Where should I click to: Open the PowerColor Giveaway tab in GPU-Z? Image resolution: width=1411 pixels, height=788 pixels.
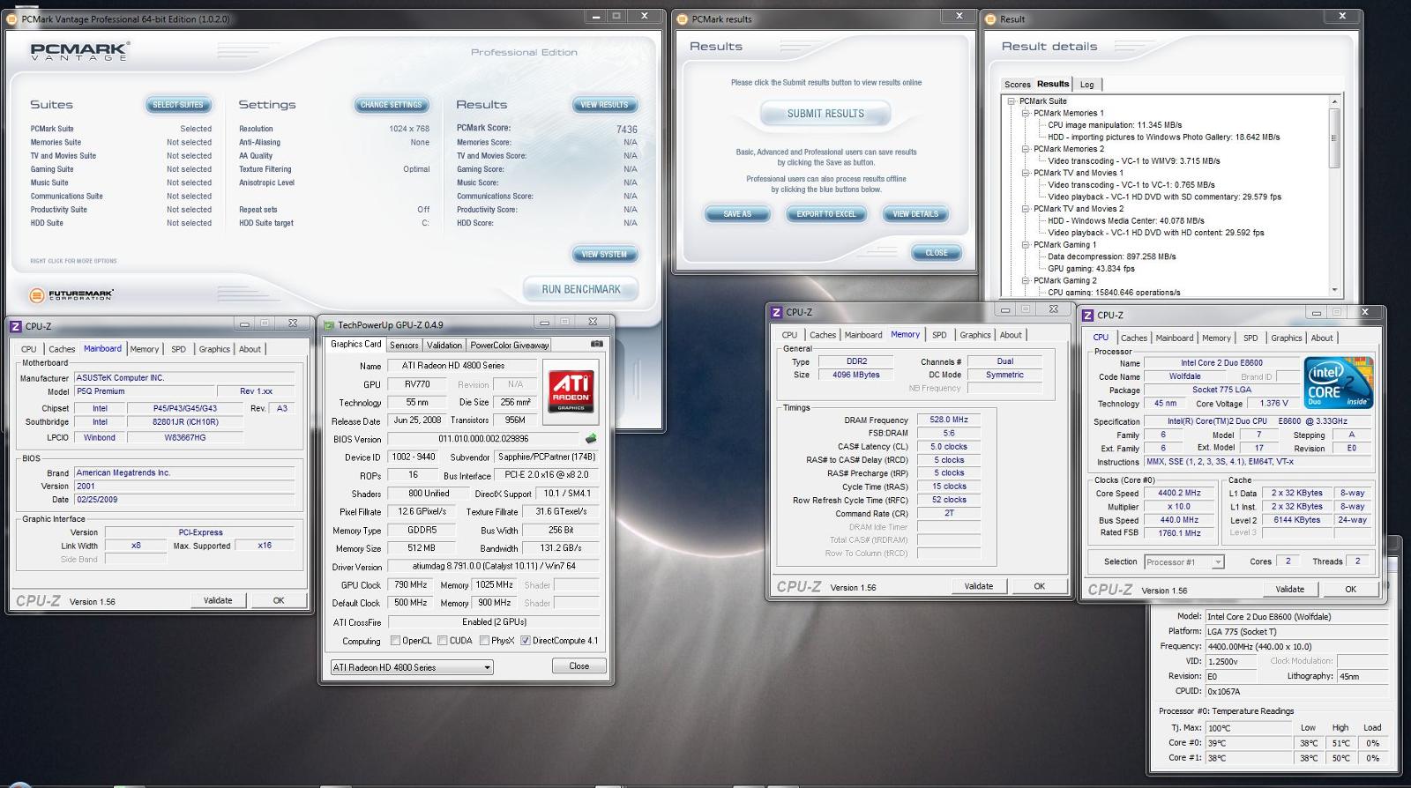tap(509, 345)
